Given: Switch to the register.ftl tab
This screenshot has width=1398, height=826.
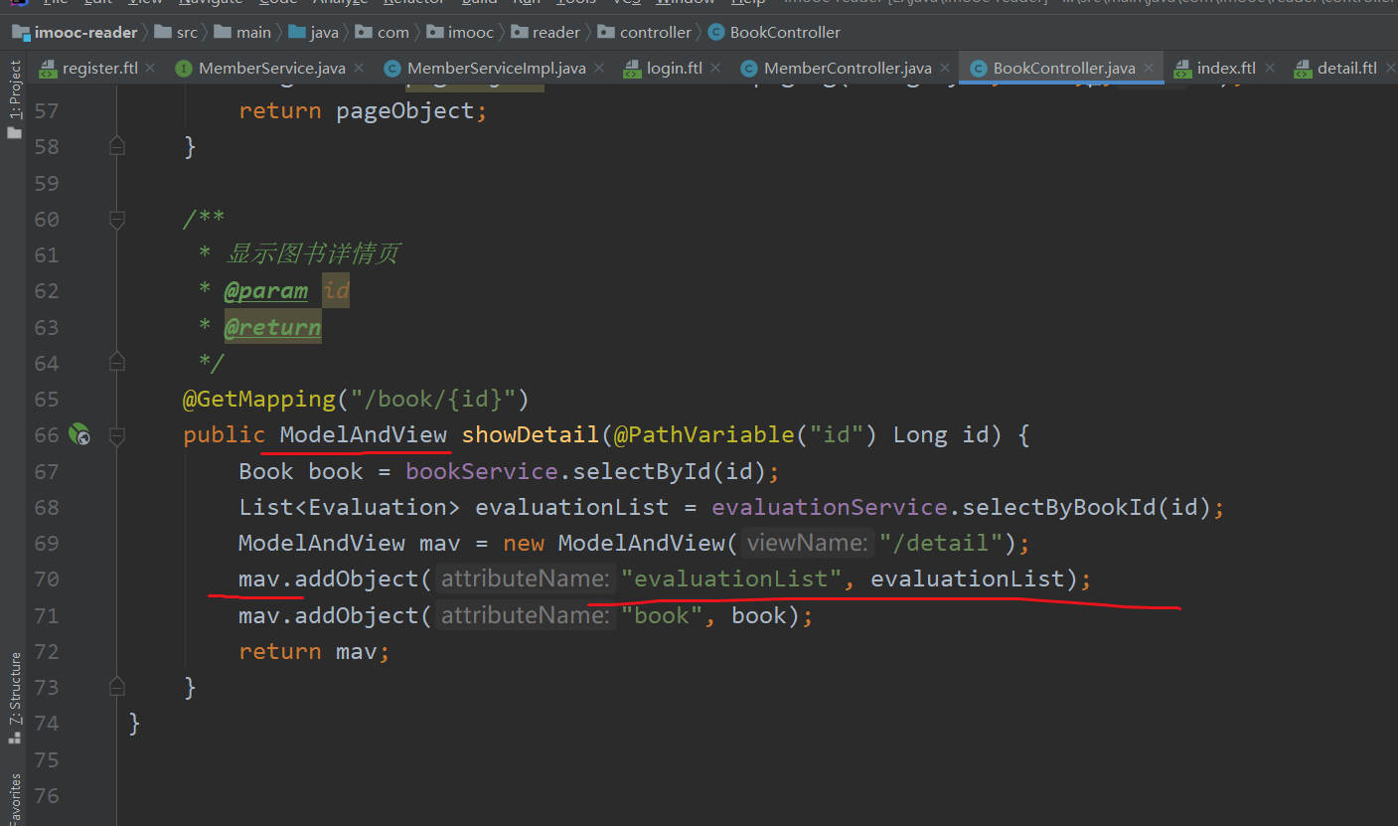Looking at the screenshot, I should tap(99, 68).
